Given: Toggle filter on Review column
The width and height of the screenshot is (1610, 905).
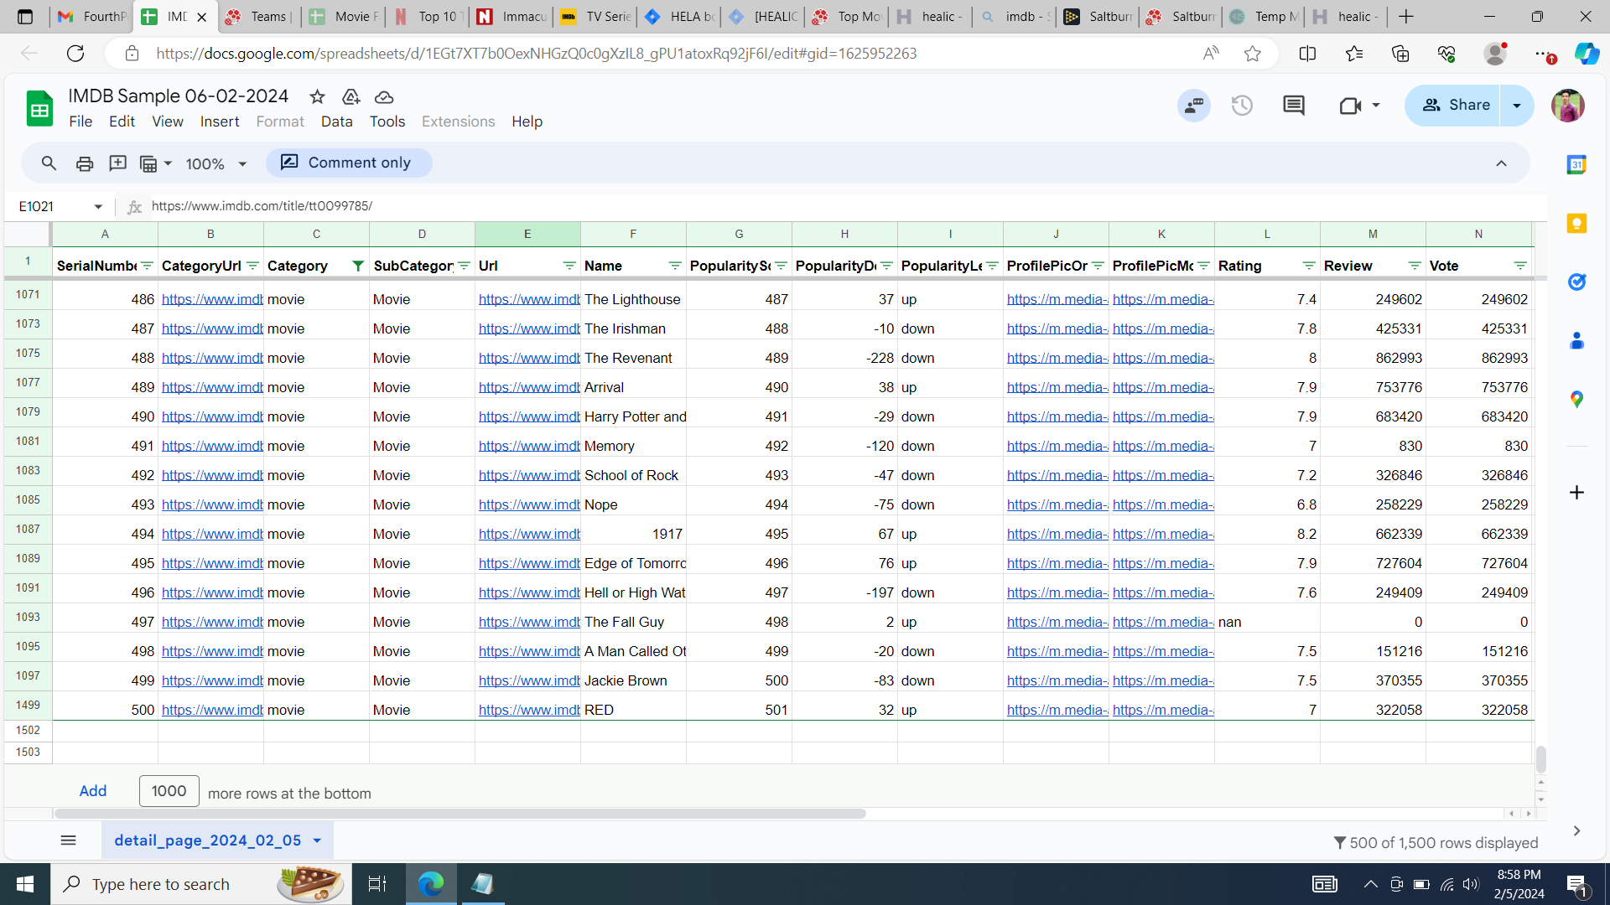Looking at the screenshot, I should [x=1415, y=266].
